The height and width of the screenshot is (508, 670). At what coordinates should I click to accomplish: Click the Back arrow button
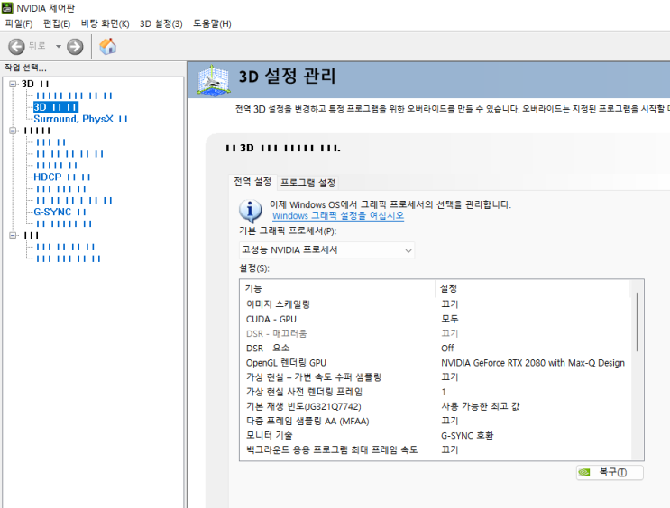point(16,47)
